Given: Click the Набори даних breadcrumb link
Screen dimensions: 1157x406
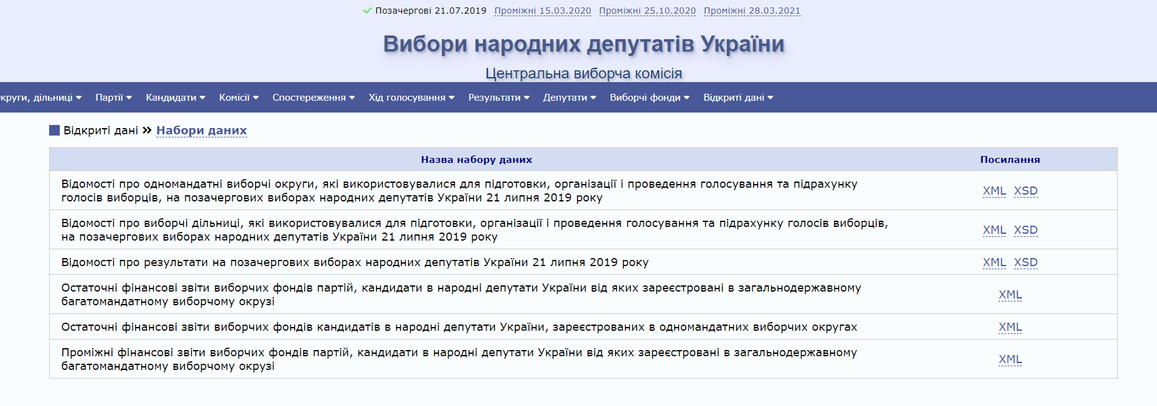Looking at the screenshot, I should point(201,131).
